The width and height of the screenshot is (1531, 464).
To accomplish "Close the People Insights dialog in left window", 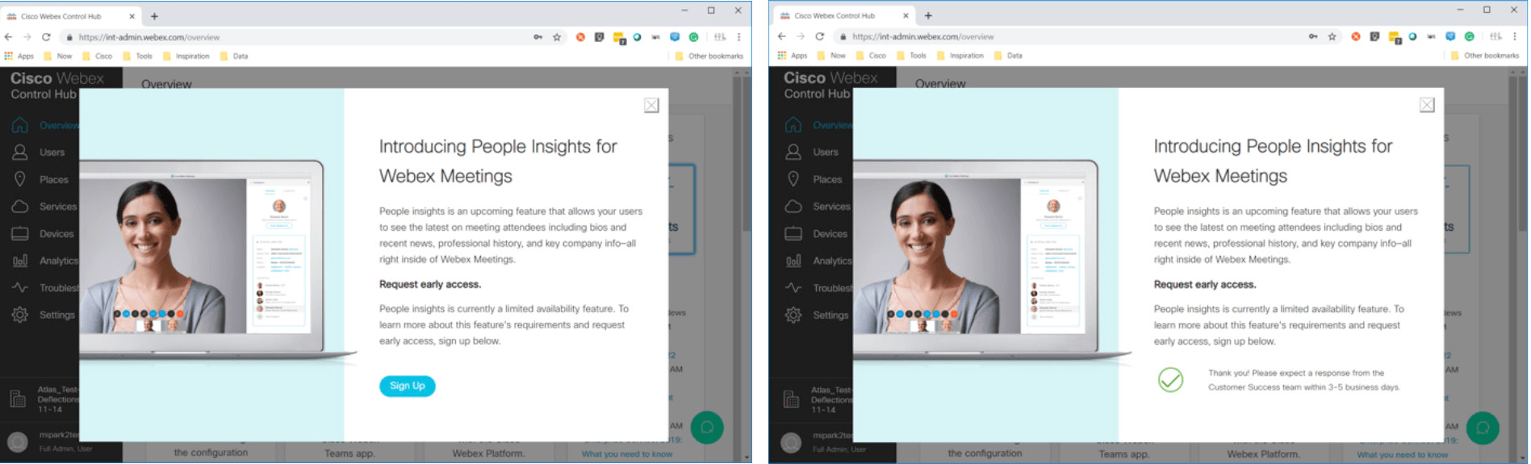I will click(x=651, y=106).
